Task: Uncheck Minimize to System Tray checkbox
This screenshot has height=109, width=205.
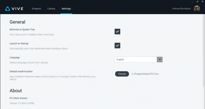Action: pos(117,31)
